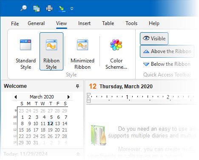
Task: Switch to the Insert ribbon tab
Action: pyautogui.click(x=84, y=23)
